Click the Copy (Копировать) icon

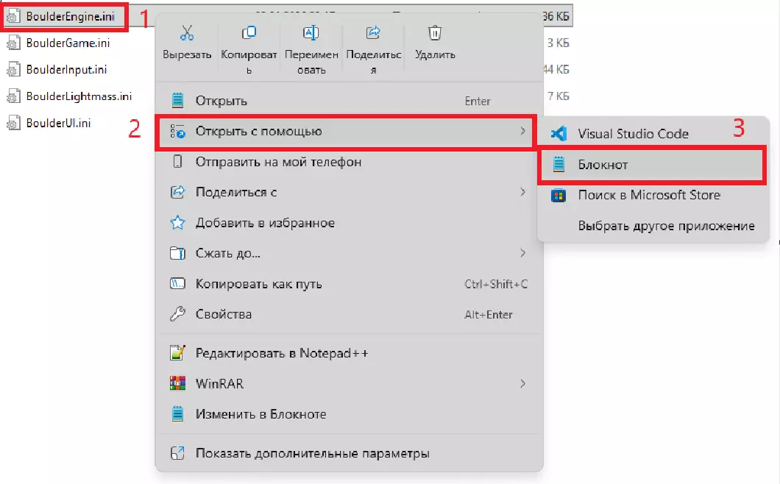pyautogui.click(x=249, y=33)
